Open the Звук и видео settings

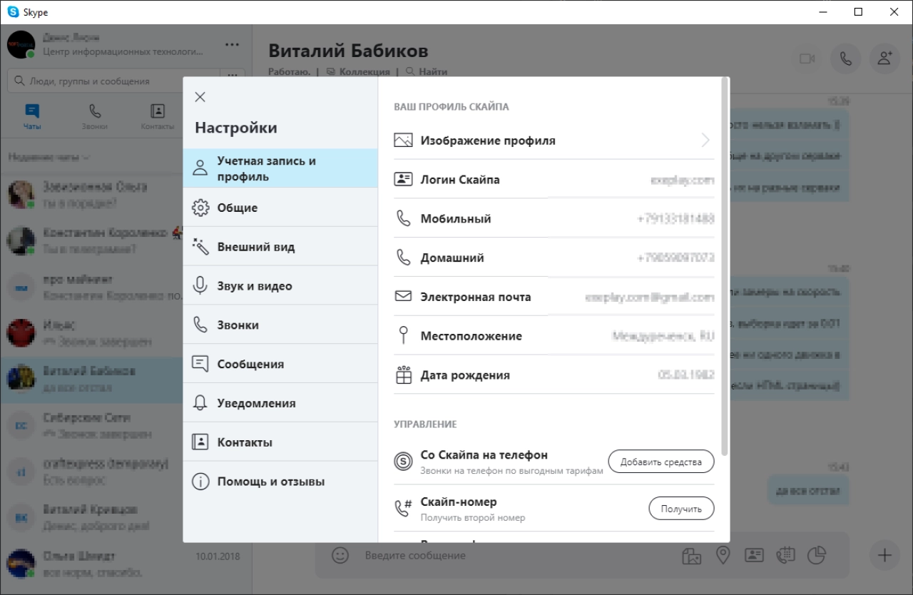280,286
